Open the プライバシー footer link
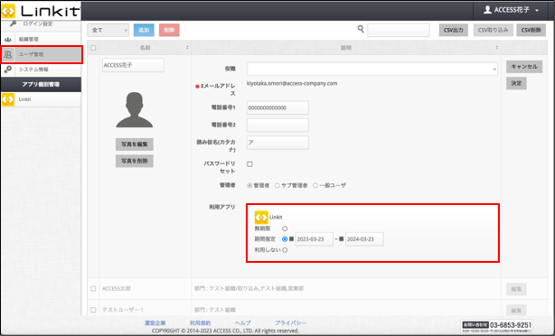Image resolution: width=555 pixels, height=336 pixels. [x=290, y=323]
